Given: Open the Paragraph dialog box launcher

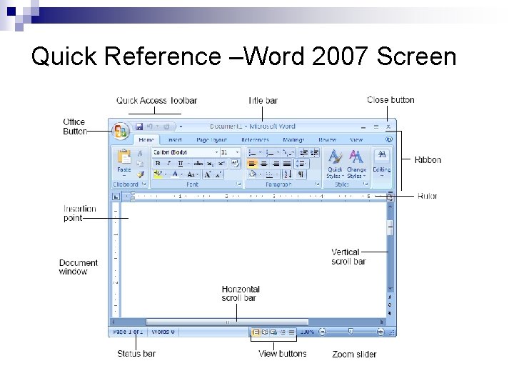Looking at the screenshot, I should click(317, 184).
